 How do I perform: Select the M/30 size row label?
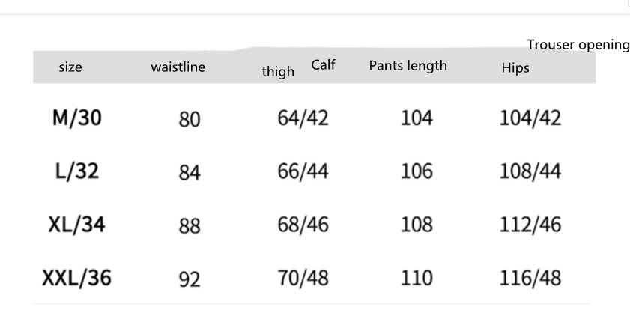(x=76, y=118)
